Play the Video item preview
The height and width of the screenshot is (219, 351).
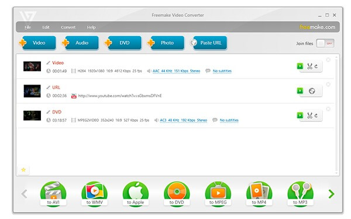pos(300,66)
